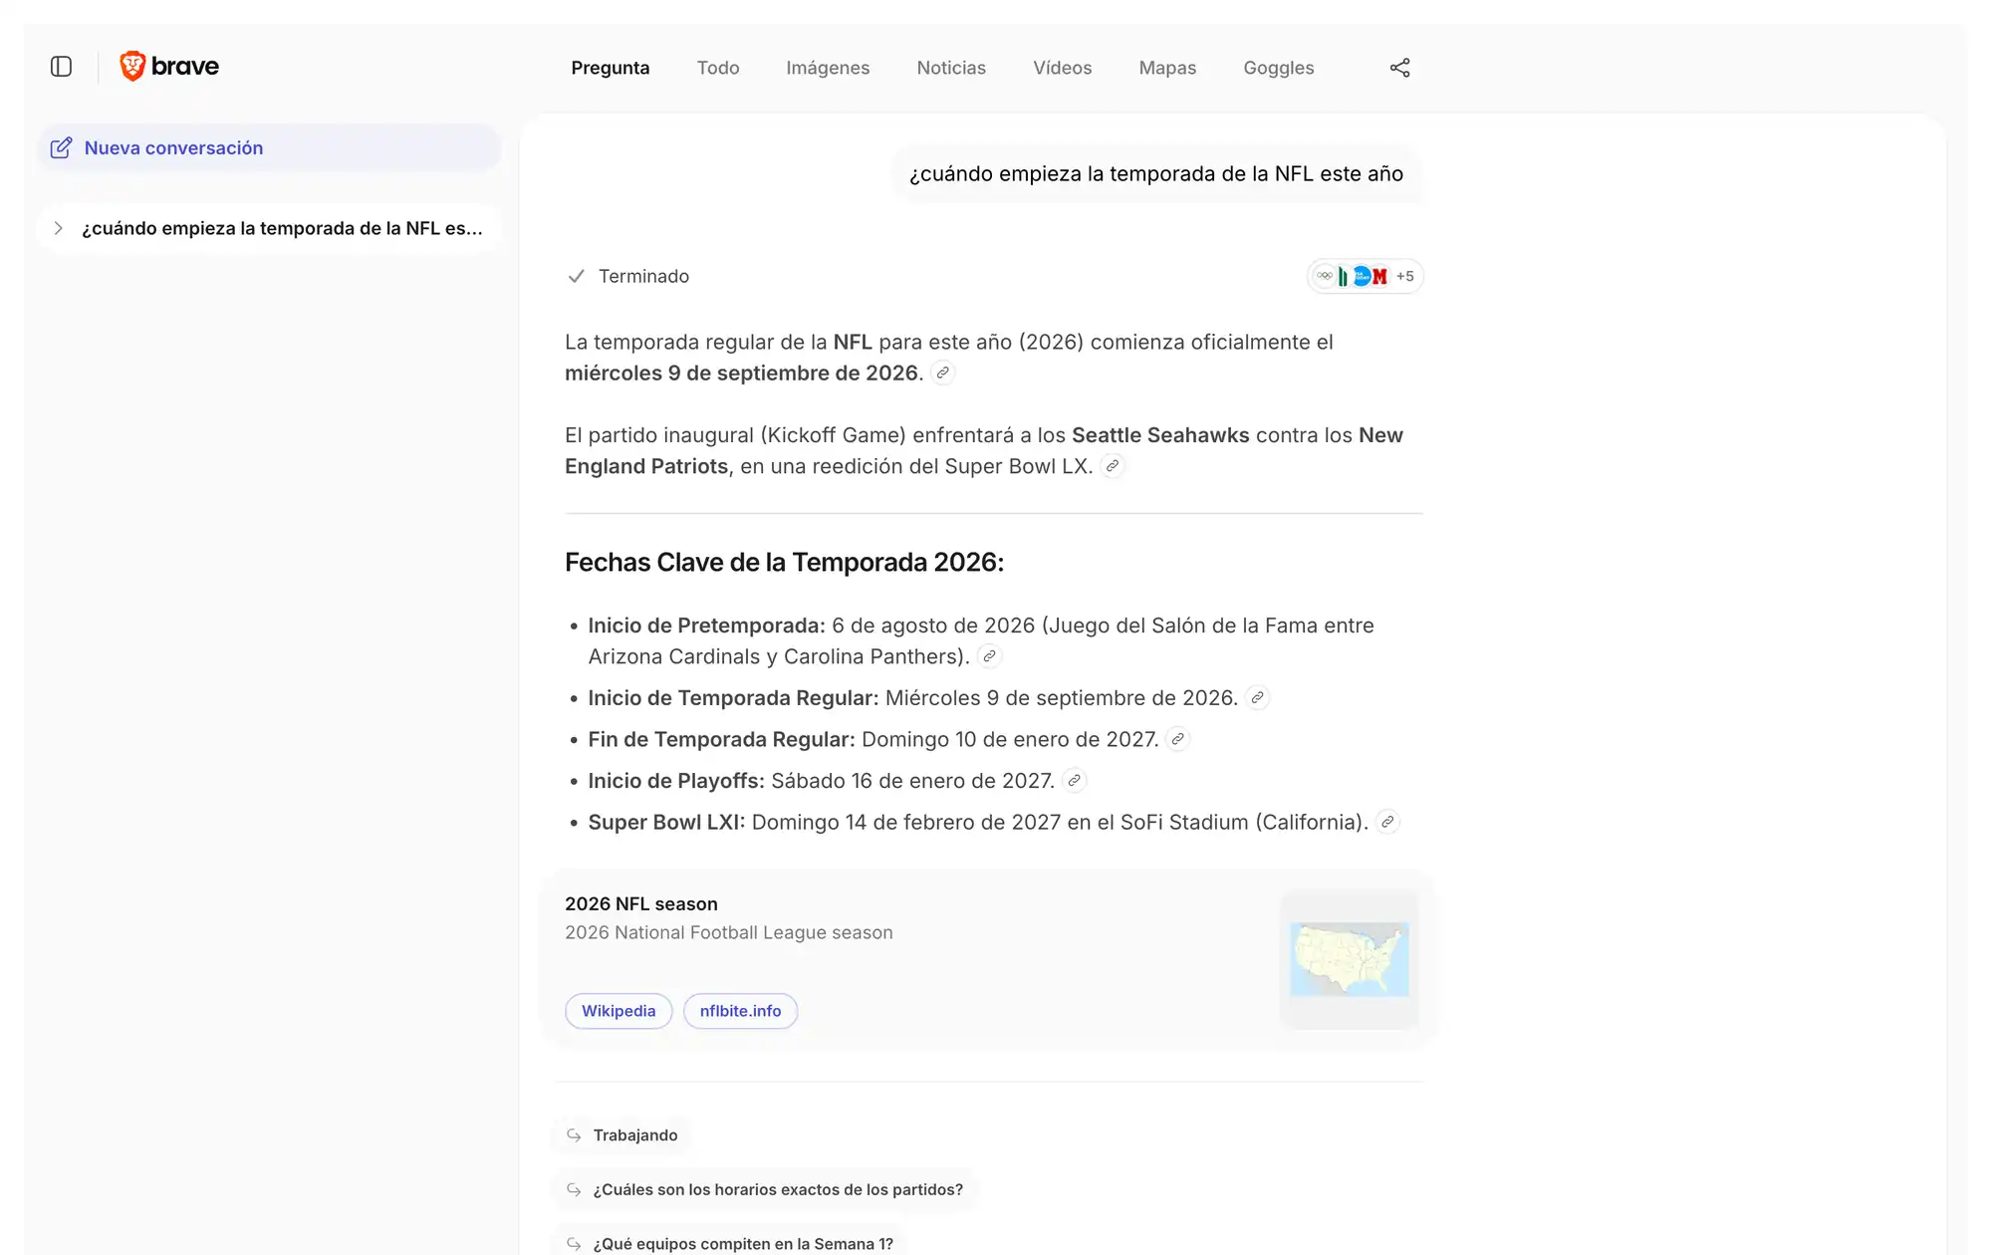Expand the NFL conversation chevron in sidebar
This screenshot has width=1992, height=1255.
coord(59,228)
